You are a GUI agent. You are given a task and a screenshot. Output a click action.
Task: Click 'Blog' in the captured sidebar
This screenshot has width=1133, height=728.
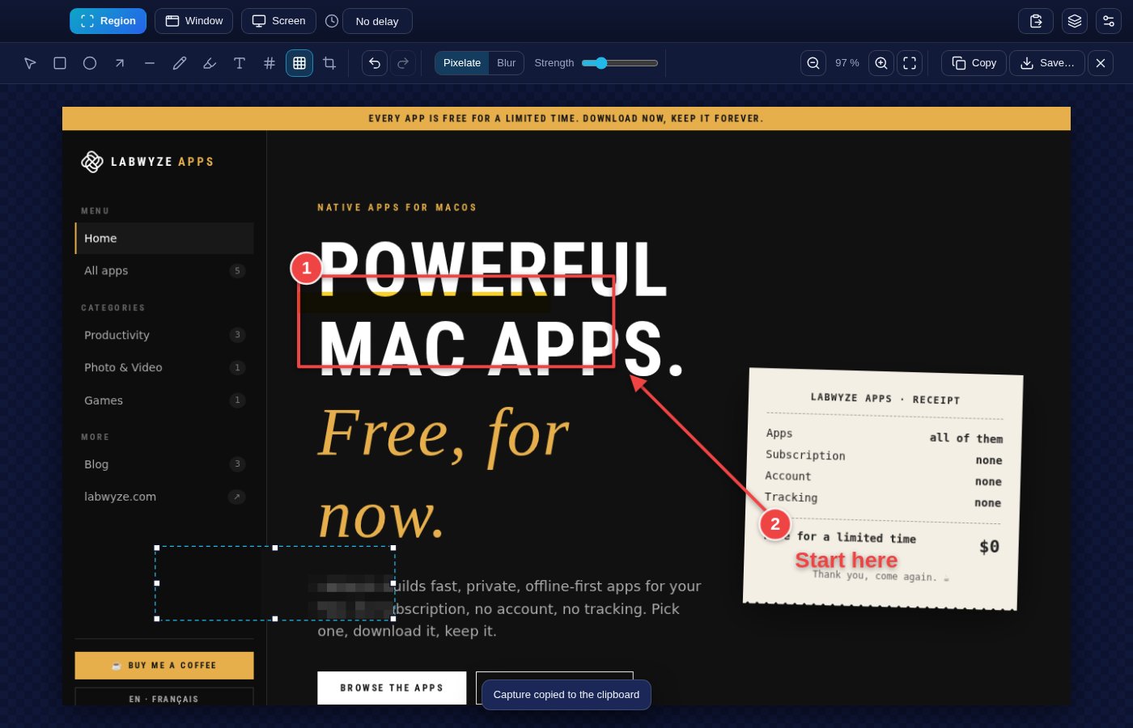[x=164, y=464]
